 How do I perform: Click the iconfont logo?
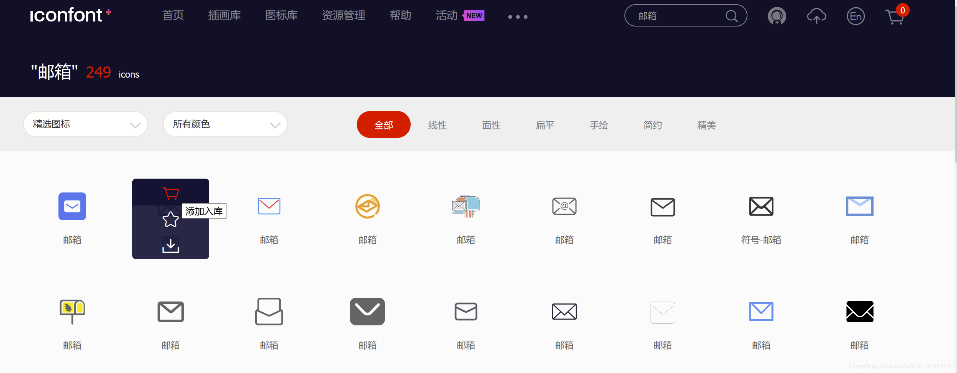tap(70, 15)
